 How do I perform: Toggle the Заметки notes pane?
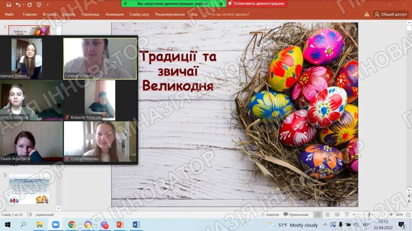(270, 215)
